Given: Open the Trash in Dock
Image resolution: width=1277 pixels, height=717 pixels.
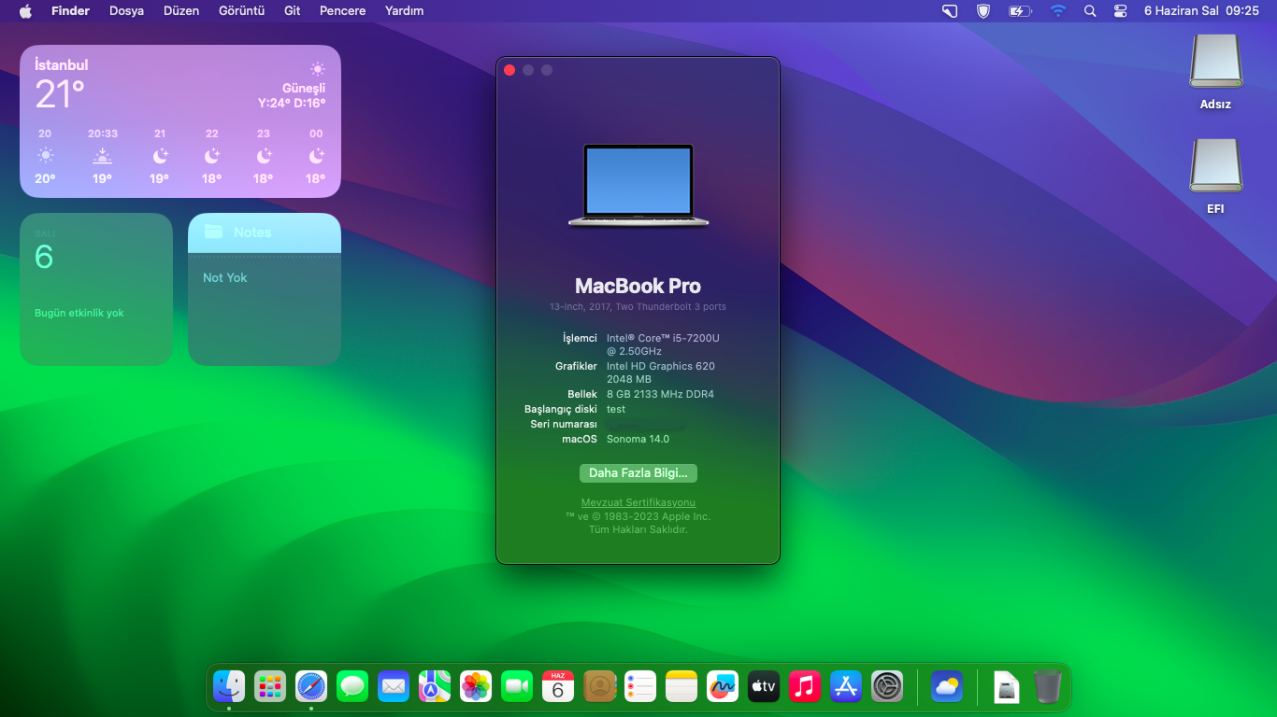Looking at the screenshot, I should [x=1047, y=687].
